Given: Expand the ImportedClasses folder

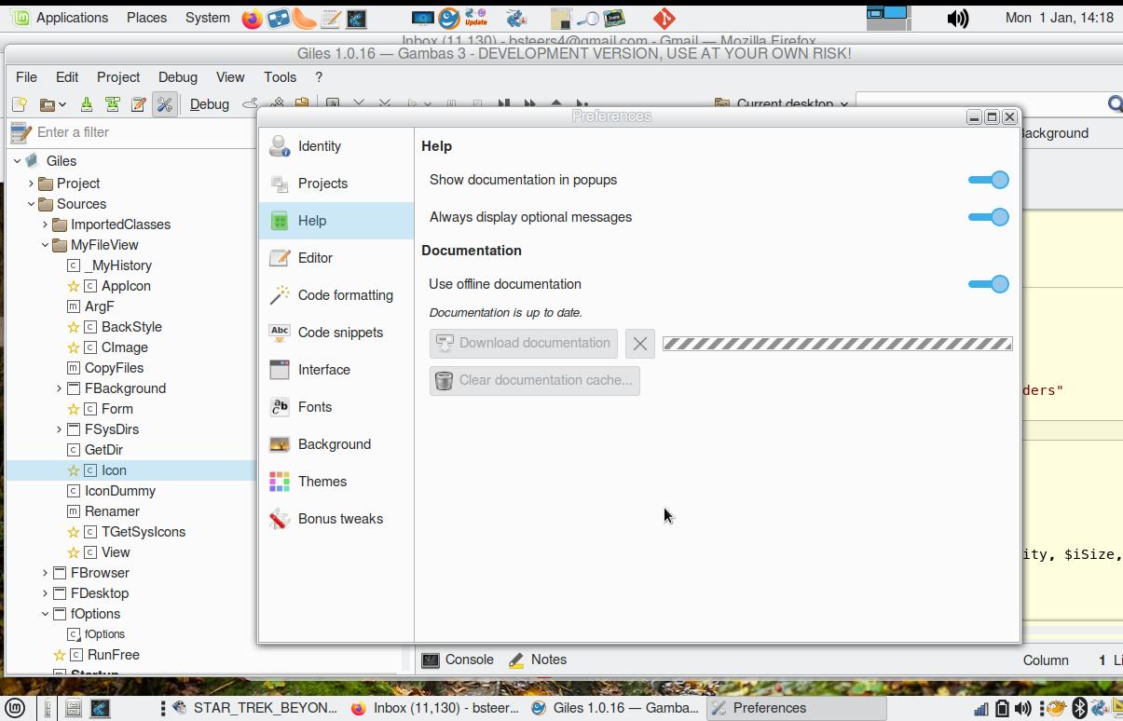Looking at the screenshot, I should coord(45,224).
